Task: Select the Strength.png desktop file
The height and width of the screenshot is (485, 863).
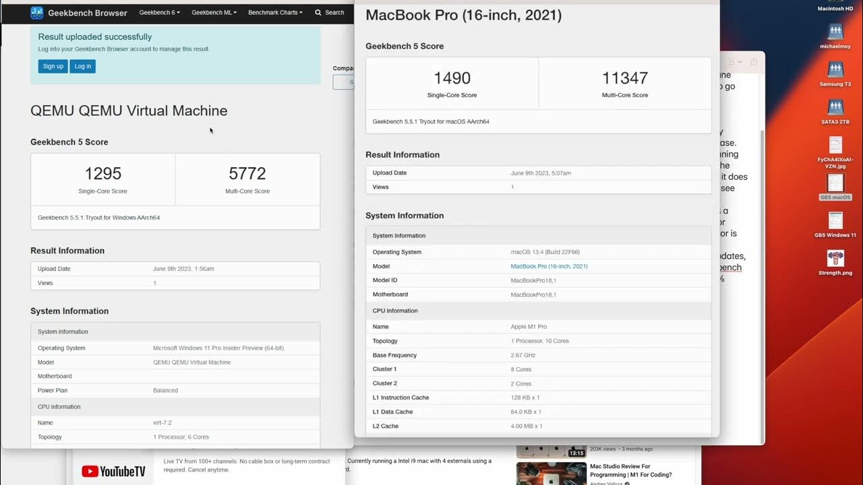Action: (x=835, y=258)
